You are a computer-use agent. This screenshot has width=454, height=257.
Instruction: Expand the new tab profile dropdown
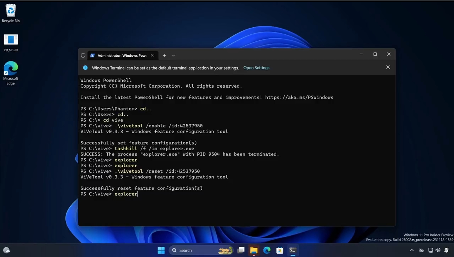coord(173,56)
